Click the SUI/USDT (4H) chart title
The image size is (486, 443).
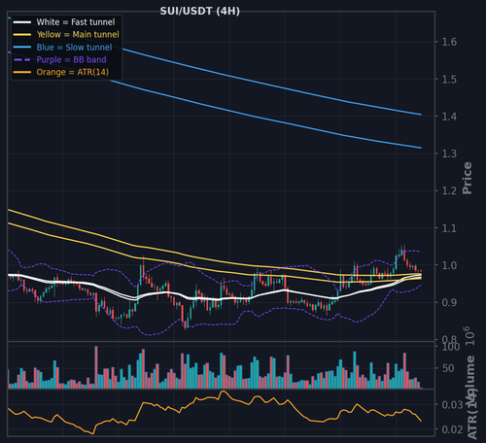(200, 11)
